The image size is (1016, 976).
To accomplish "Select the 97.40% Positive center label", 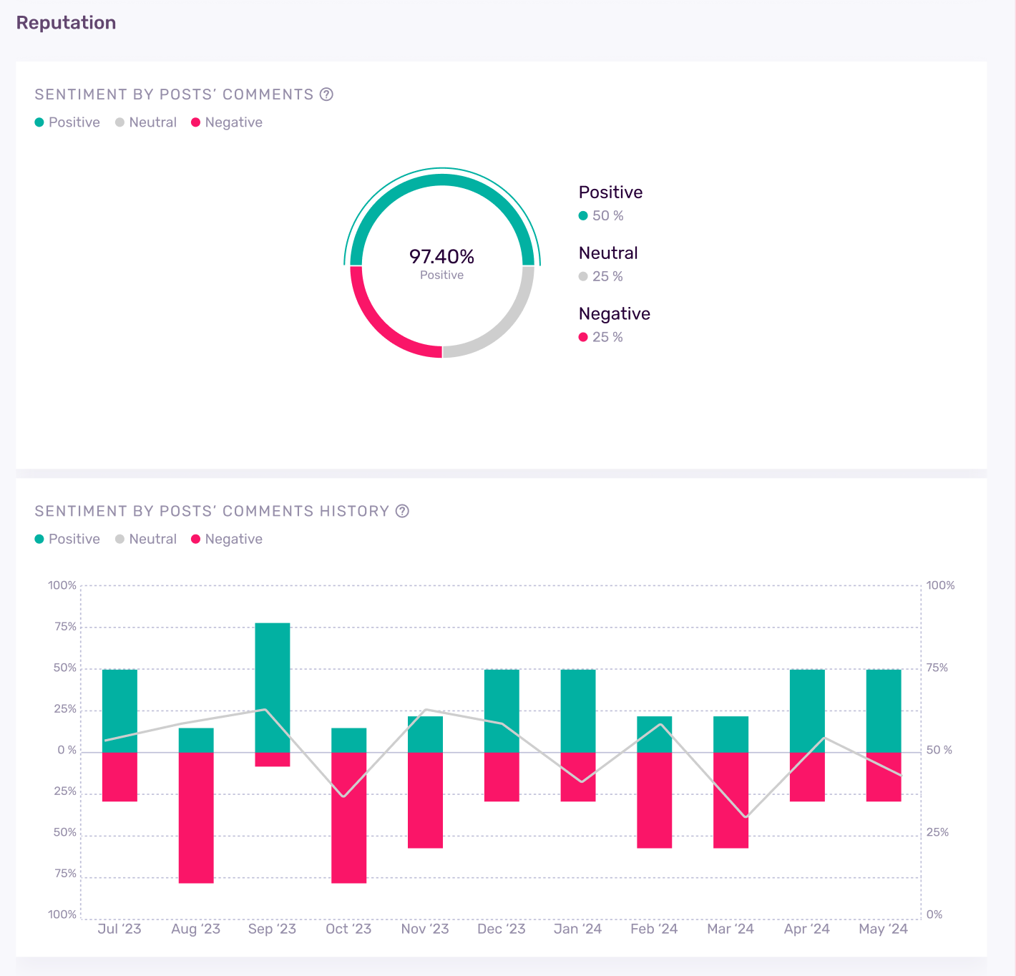I will 441,263.
